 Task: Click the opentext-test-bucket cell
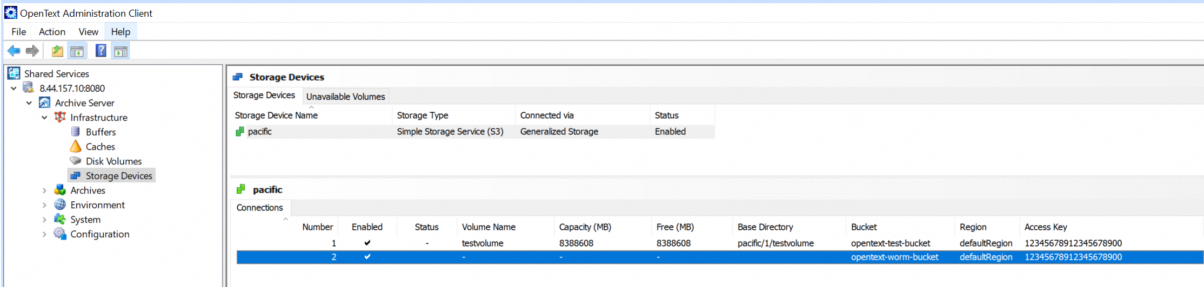[891, 243]
